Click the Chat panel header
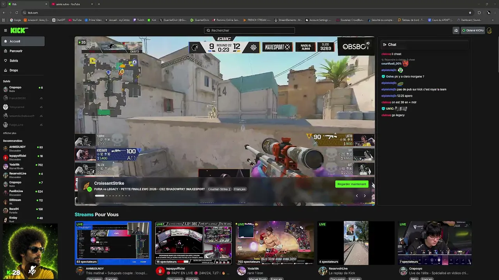Image resolution: width=499 pixels, height=280 pixels. [x=425, y=45]
